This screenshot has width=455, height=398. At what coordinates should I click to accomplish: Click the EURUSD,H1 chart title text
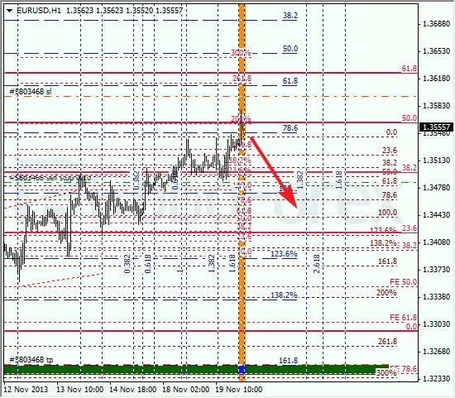tap(39, 11)
